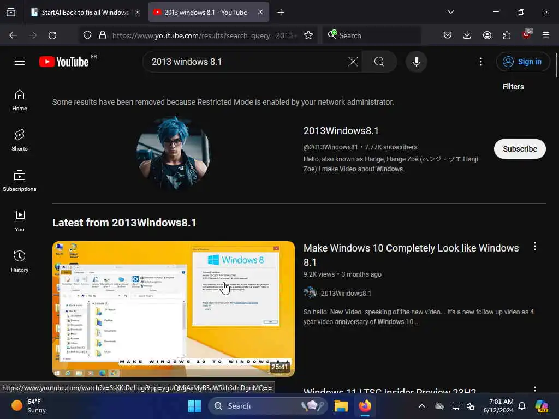Viewport: 559px width, 419px height.
Task: Open Shorts in the sidebar
Action: [20, 140]
